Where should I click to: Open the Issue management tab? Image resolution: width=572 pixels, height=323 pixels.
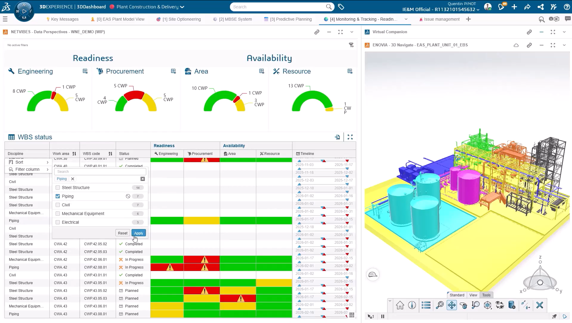coord(441,19)
